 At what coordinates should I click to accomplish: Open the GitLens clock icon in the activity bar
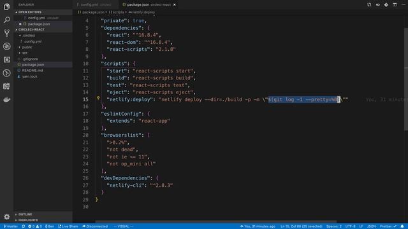[x=7, y=73]
